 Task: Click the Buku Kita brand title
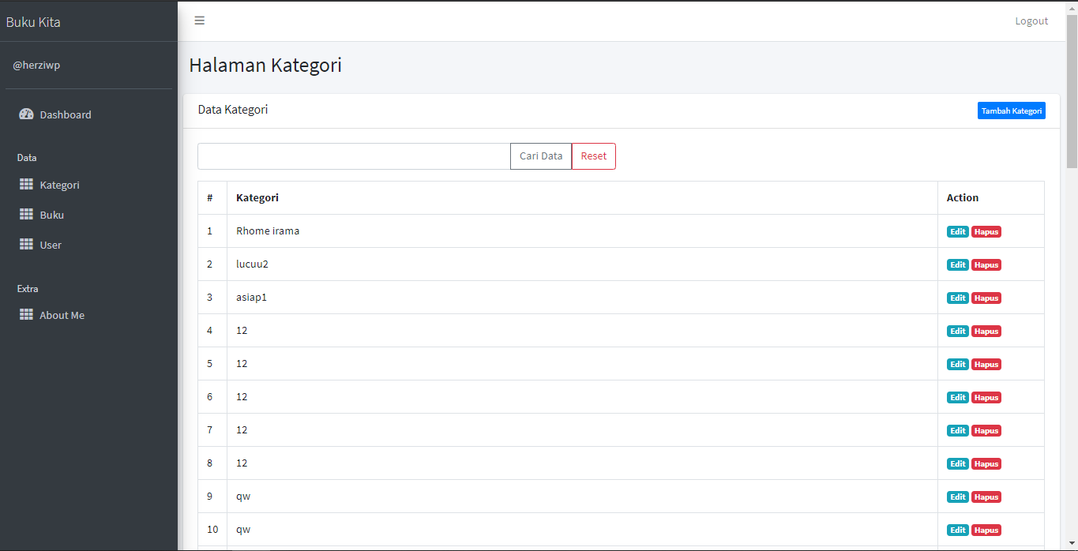(33, 22)
